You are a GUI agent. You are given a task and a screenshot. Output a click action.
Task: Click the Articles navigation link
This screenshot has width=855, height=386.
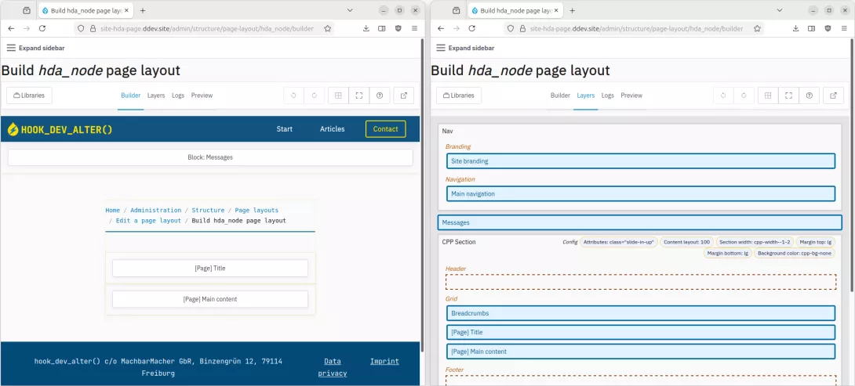(x=332, y=129)
